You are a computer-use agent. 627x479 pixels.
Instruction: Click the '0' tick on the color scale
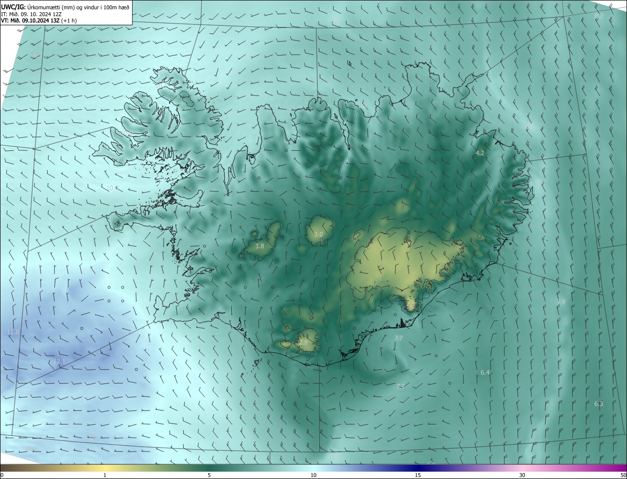[x=1, y=475]
